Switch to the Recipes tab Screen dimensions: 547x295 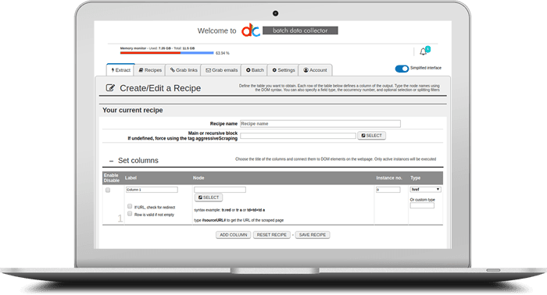coord(150,70)
